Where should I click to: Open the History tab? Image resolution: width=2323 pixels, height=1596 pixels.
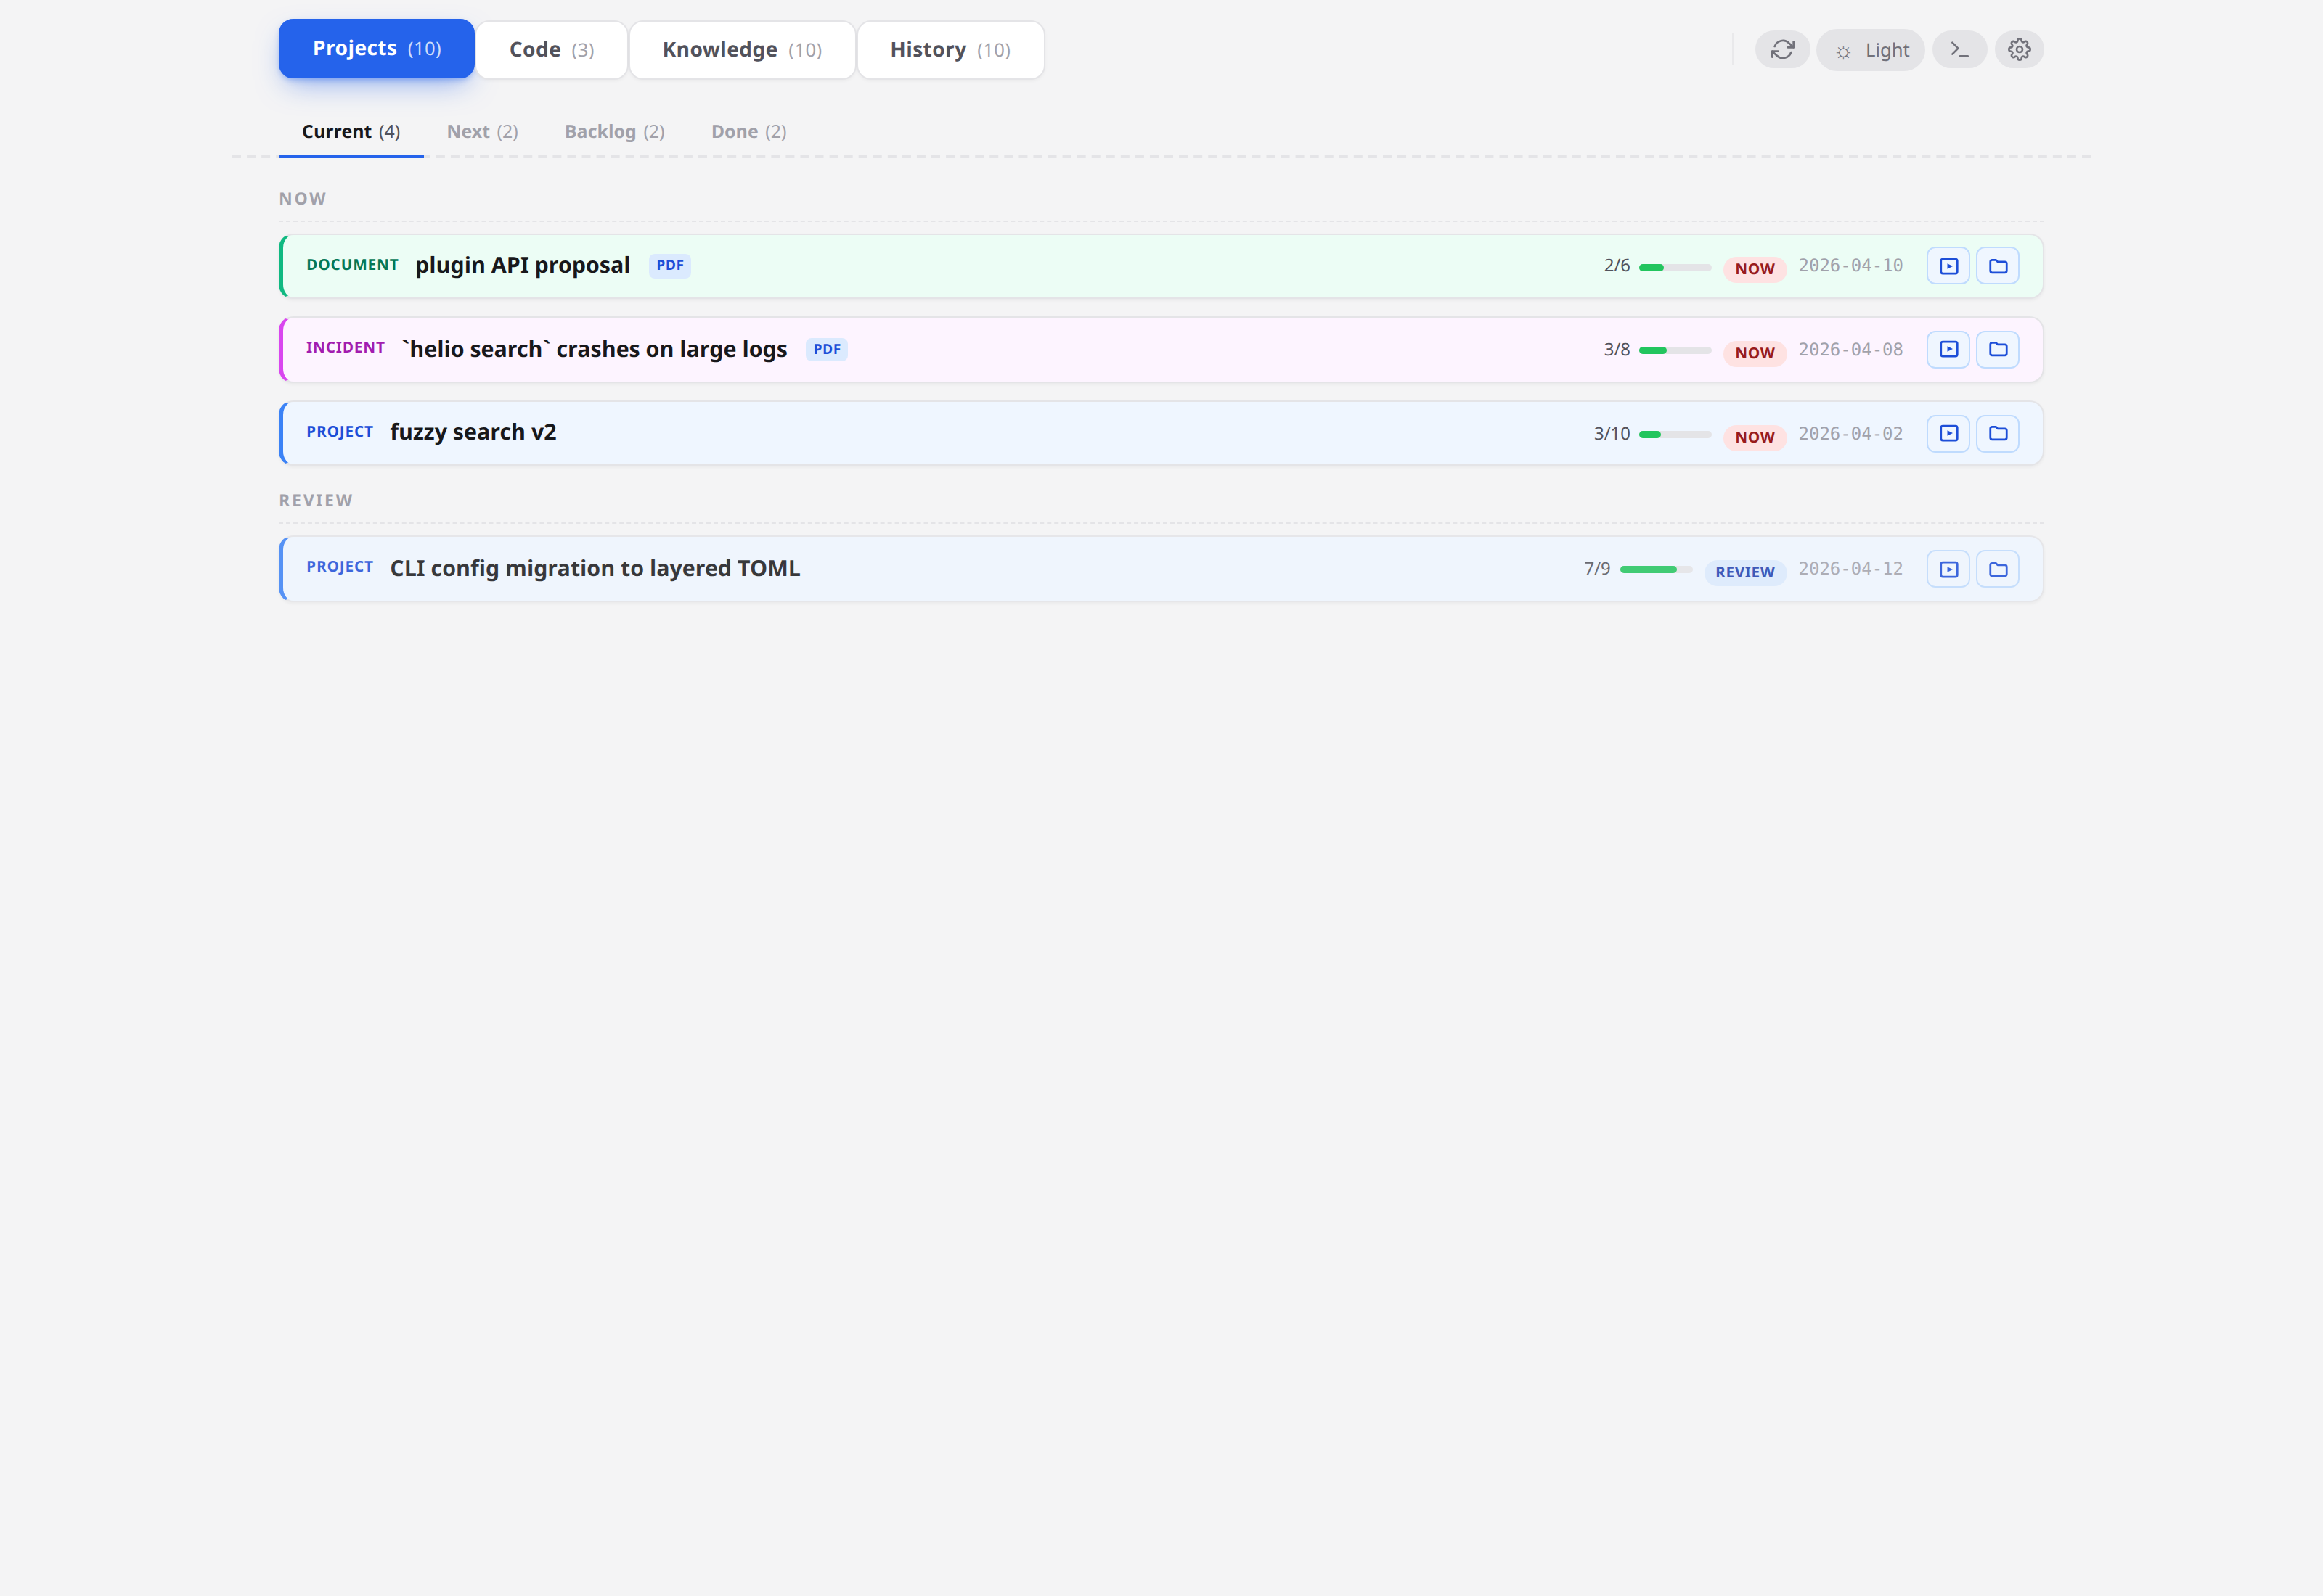click(x=950, y=49)
